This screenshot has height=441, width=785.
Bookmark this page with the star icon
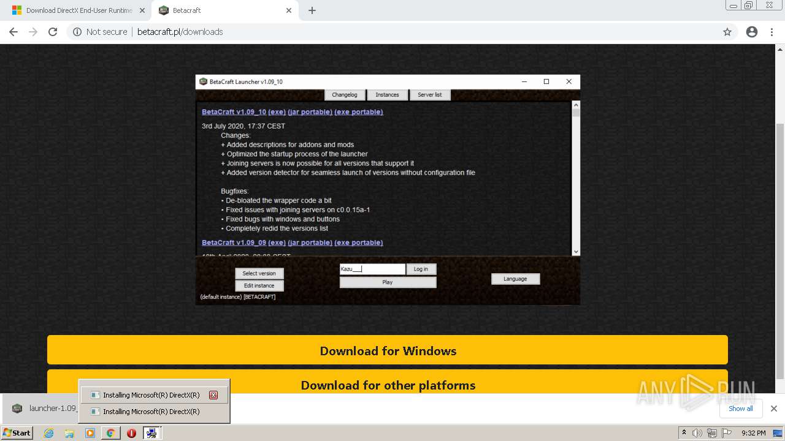pos(727,32)
